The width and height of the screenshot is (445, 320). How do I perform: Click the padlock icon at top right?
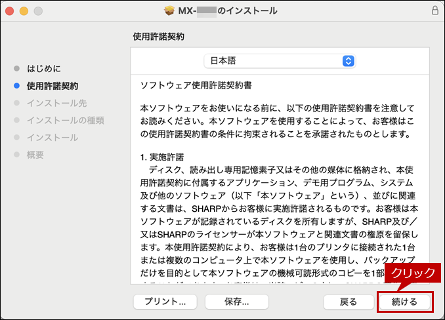(x=435, y=11)
